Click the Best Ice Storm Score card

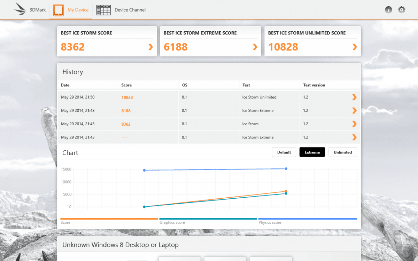click(107, 41)
